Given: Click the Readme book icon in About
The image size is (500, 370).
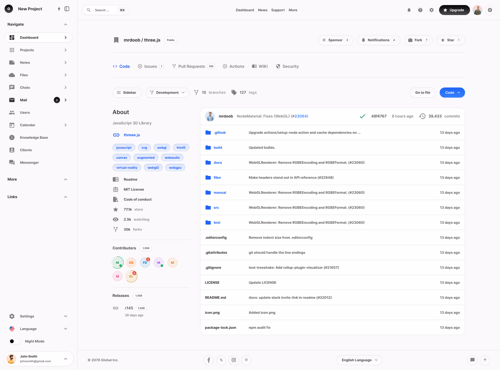Looking at the screenshot, I should click(116, 179).
